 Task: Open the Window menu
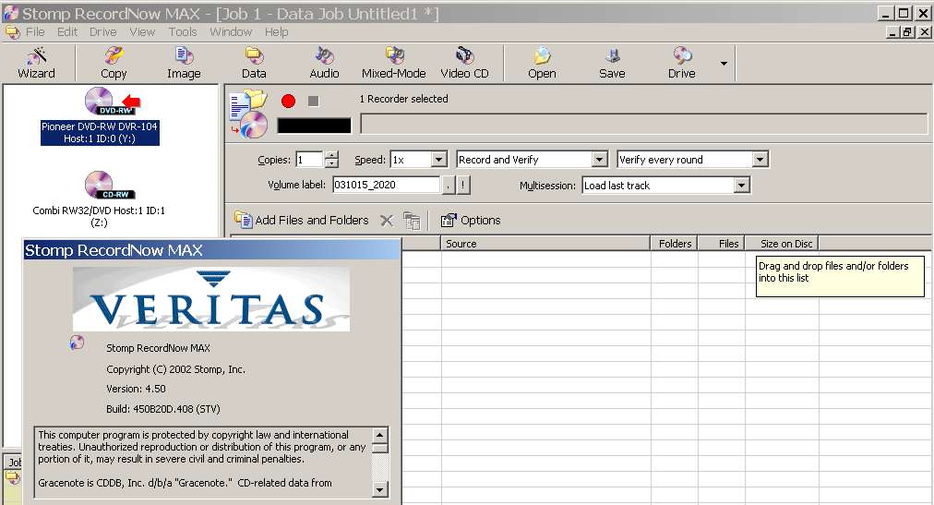pos(231,31)
